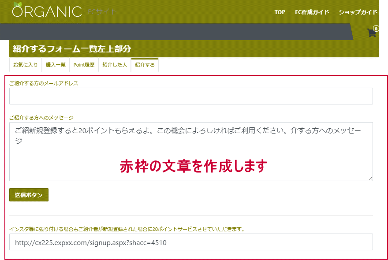Switch to 紹介した人 tab
Viewport: 388px width, 260px height.
115,65
